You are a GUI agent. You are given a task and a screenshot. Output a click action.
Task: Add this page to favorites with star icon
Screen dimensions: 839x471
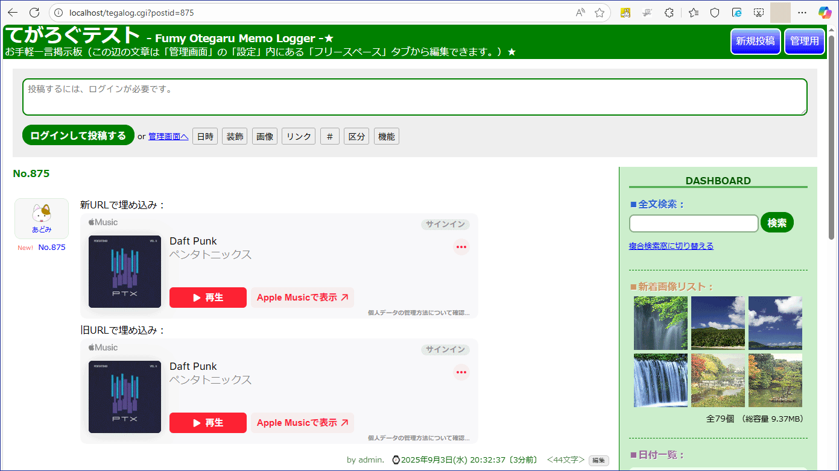pos(599,13)
